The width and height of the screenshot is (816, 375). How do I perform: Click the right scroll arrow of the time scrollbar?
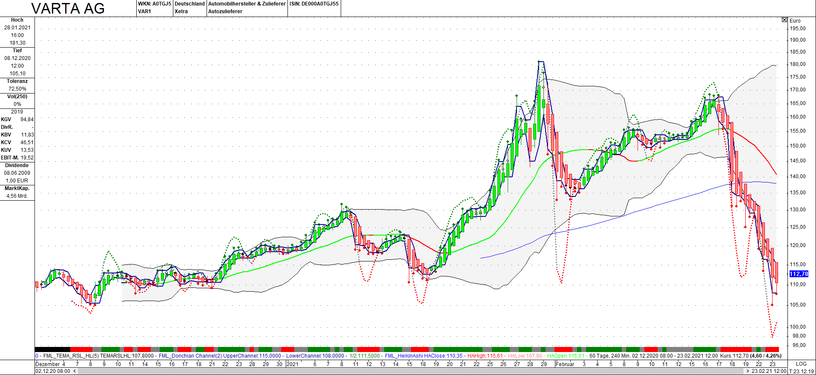point(748,371)
